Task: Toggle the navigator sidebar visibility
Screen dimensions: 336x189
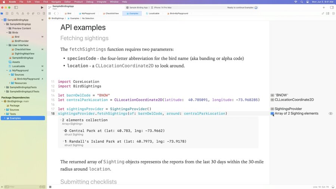Action: tap(16, 7)
